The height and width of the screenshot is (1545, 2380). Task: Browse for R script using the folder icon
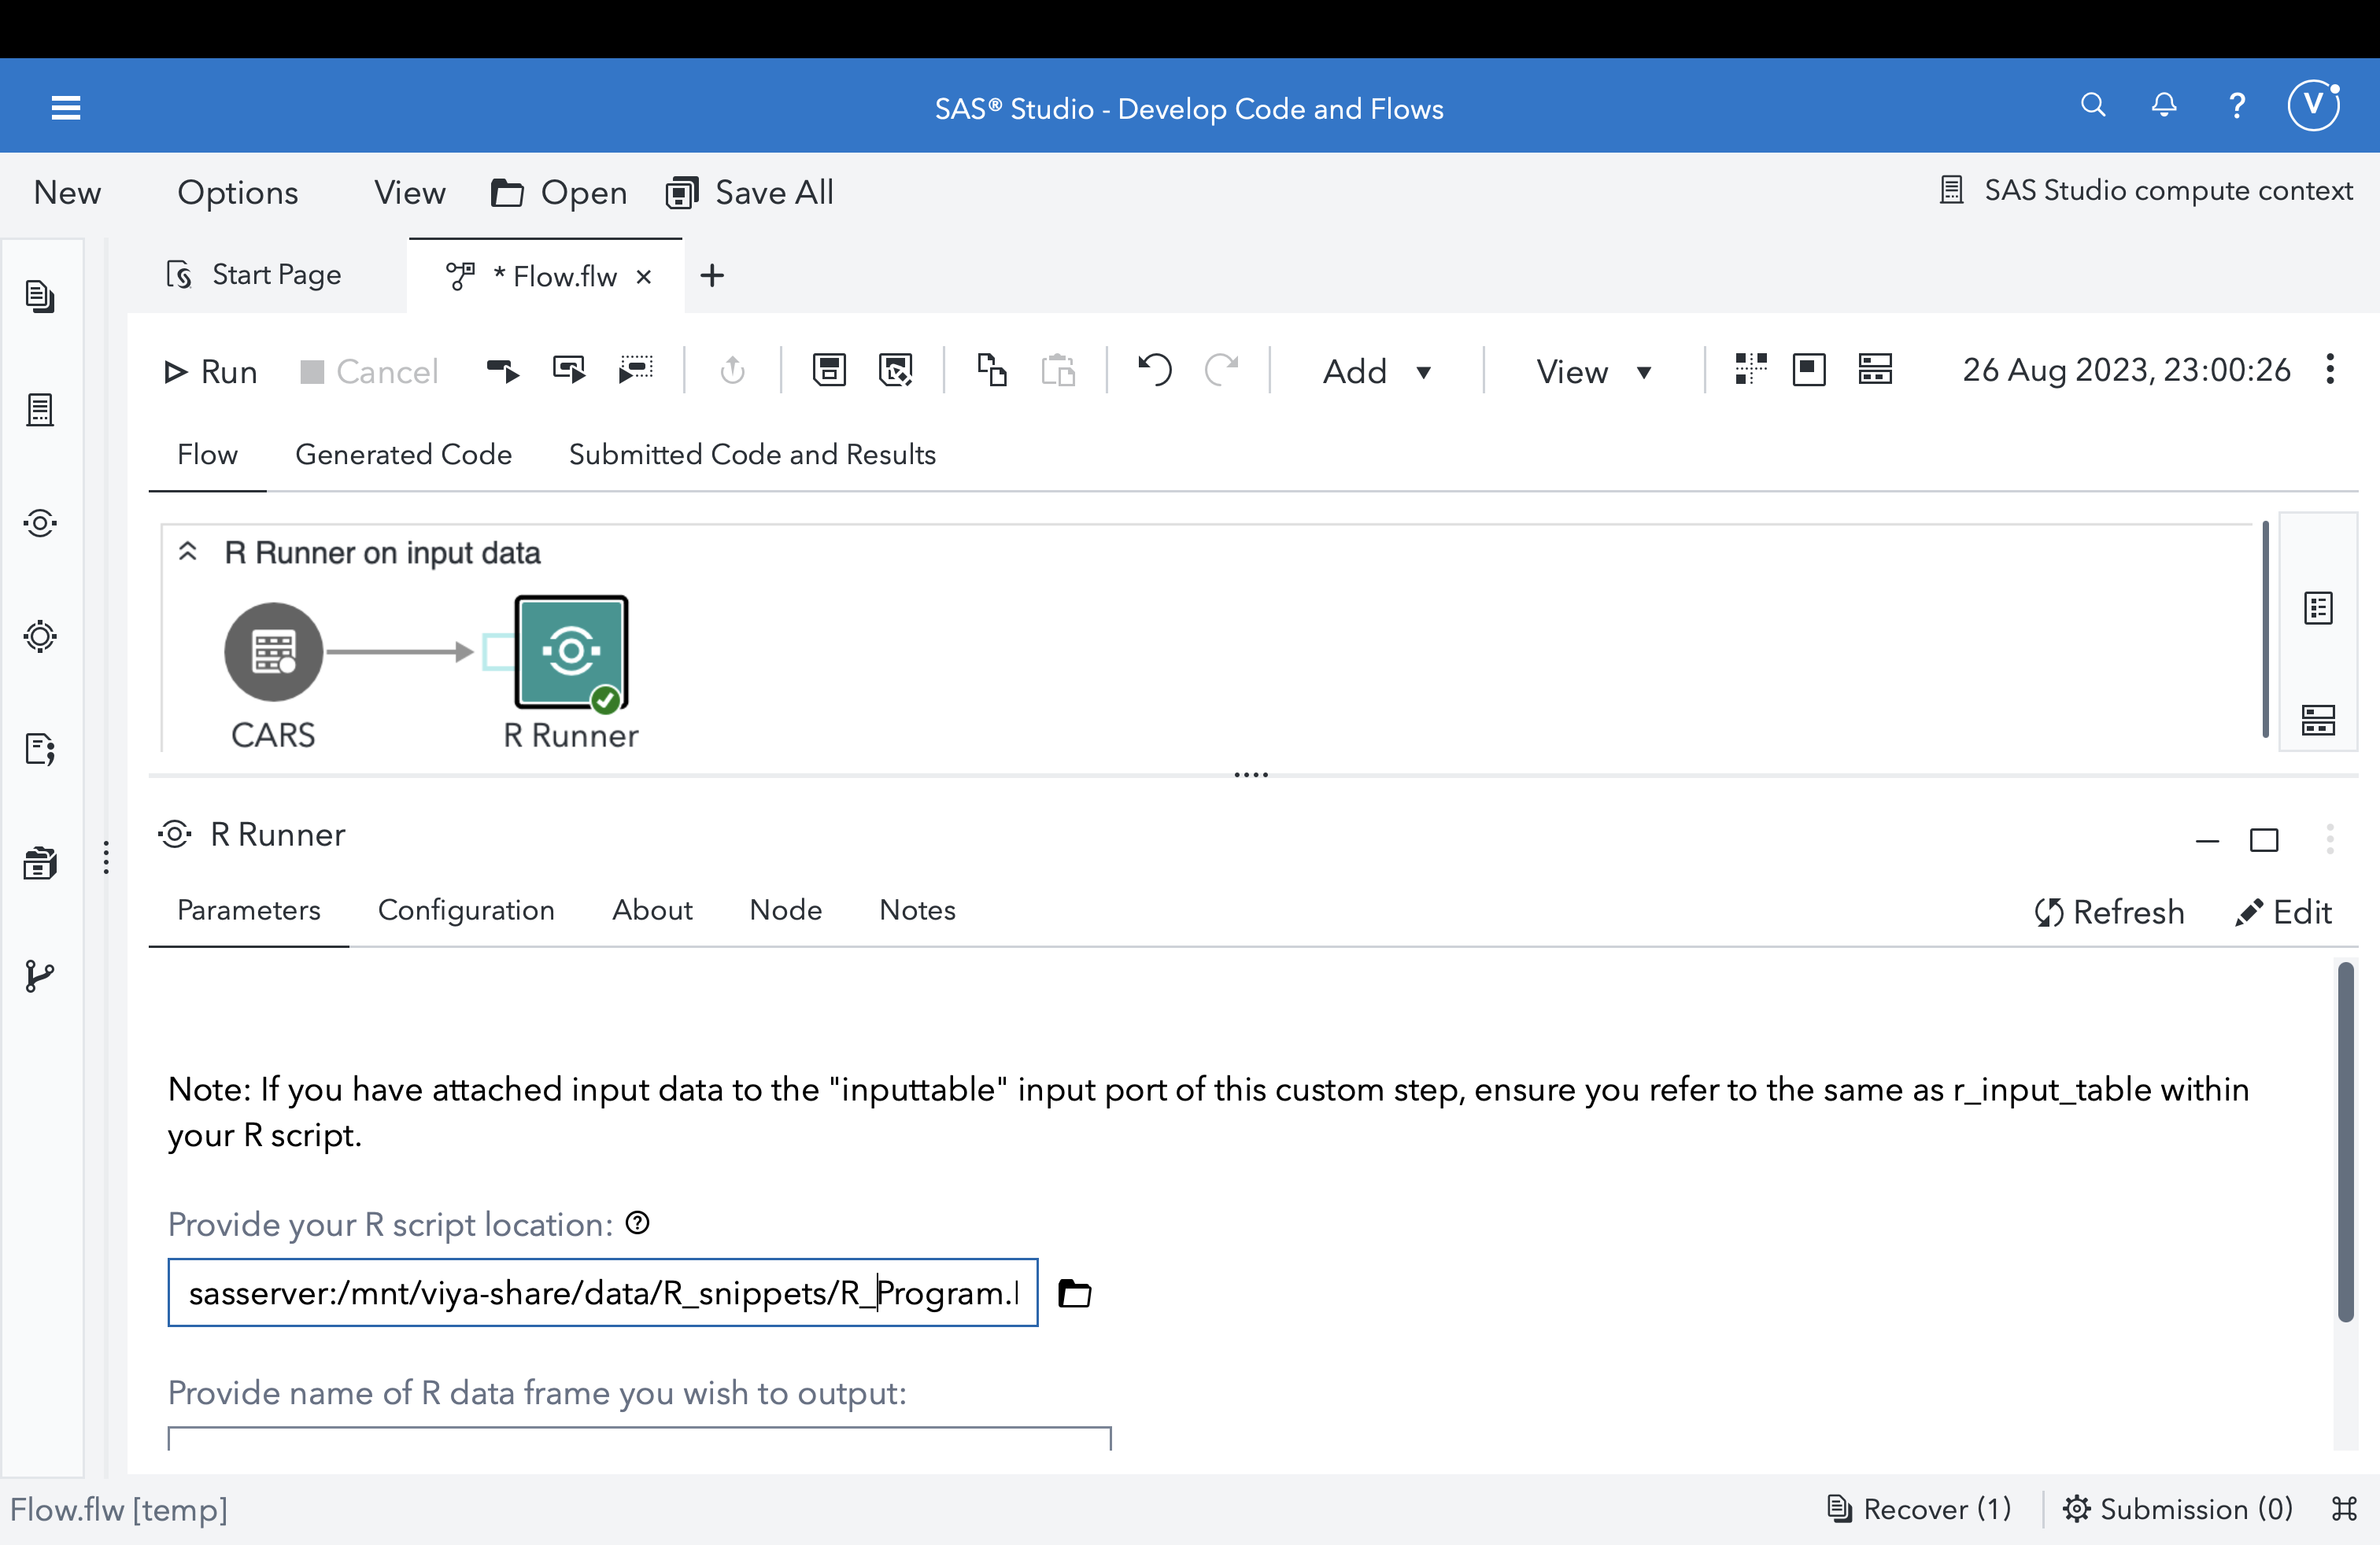[x=1075, y=1292]
